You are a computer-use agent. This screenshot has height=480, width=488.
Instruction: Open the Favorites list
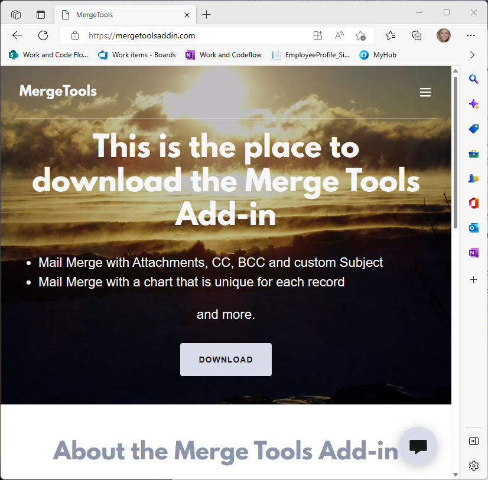(391, 35)
